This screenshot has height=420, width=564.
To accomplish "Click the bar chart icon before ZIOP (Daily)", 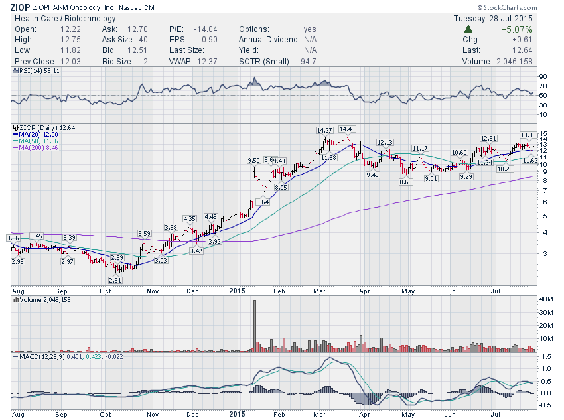I will (x=15, y=127).
